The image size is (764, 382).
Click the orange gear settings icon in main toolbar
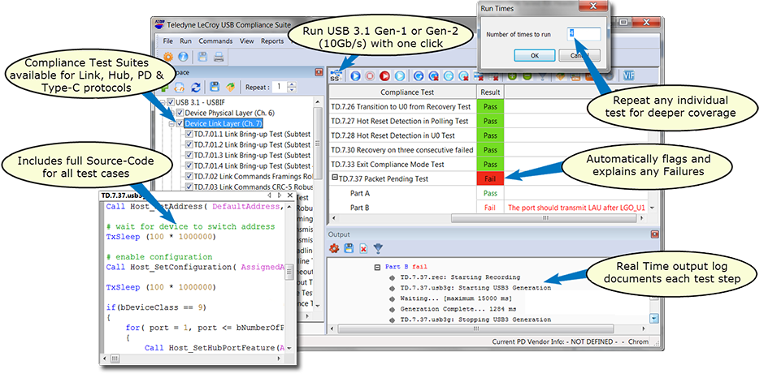[x=168, y=57]
